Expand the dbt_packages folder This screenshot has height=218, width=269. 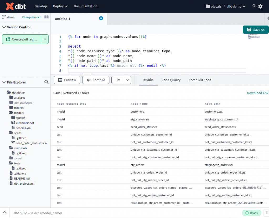click(x=11, y=102)
